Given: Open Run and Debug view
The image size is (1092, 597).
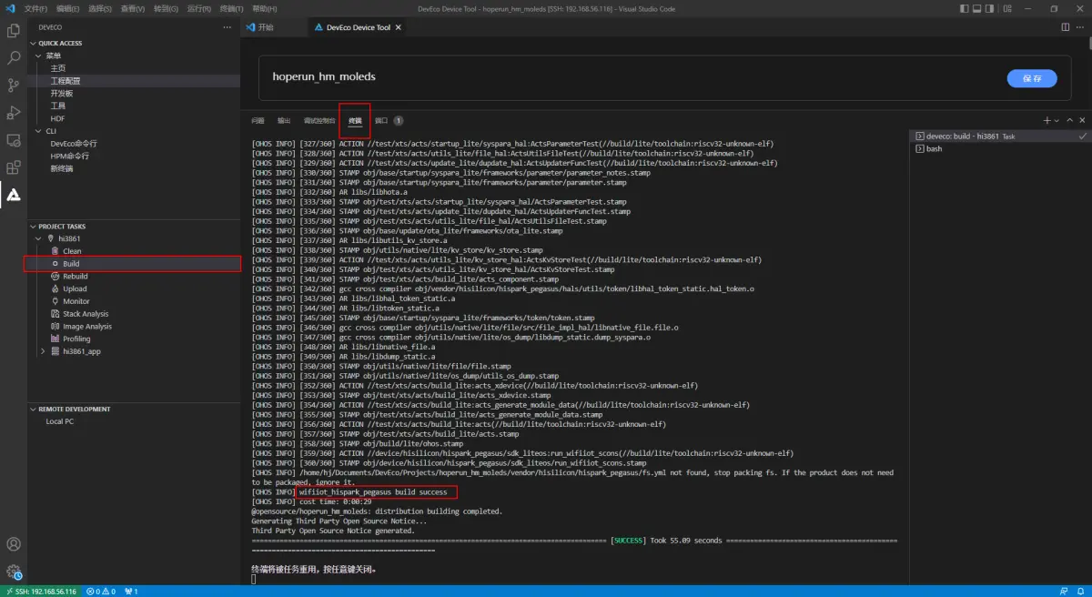Looking at the screenshot, I should coord(13,113).
